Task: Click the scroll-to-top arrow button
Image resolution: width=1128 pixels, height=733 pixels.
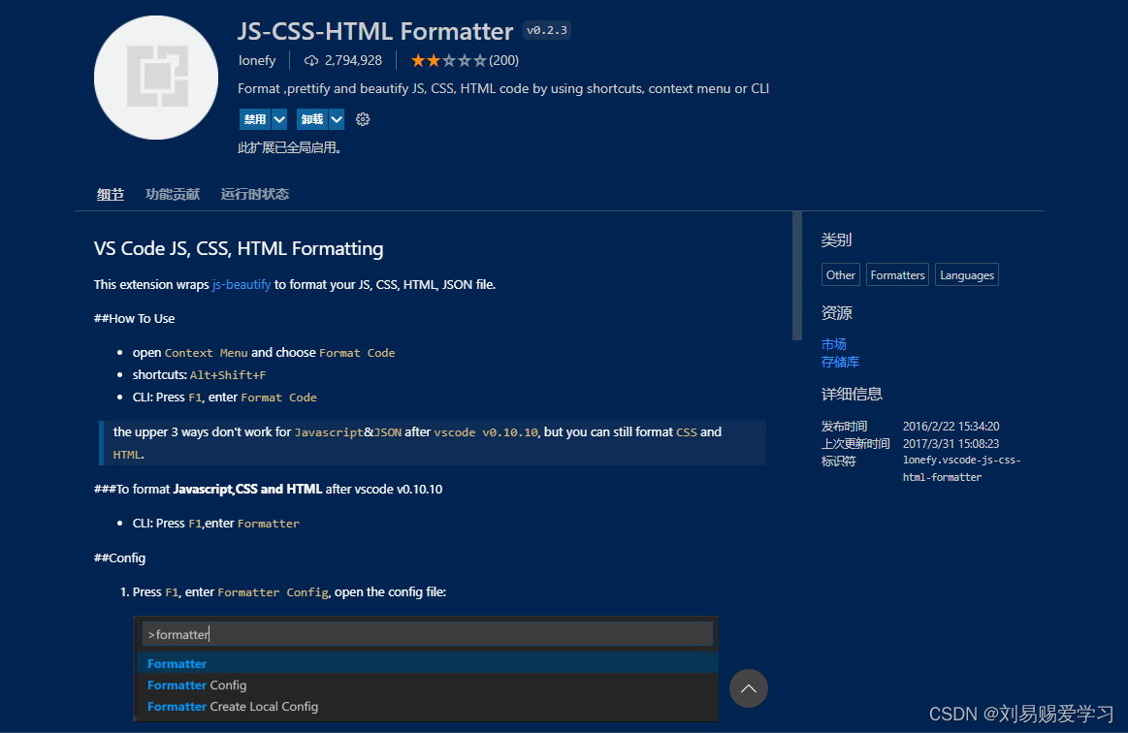Action: coord(748,688)
